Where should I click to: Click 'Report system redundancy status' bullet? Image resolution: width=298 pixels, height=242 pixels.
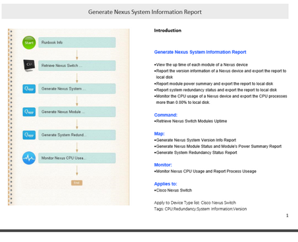click(216, 90)
